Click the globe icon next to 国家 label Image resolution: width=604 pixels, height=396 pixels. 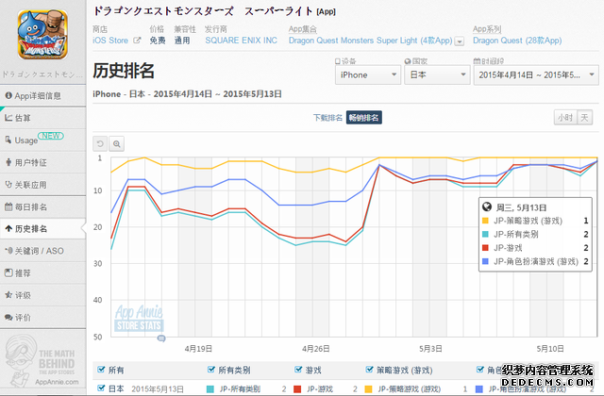[408, 61]
